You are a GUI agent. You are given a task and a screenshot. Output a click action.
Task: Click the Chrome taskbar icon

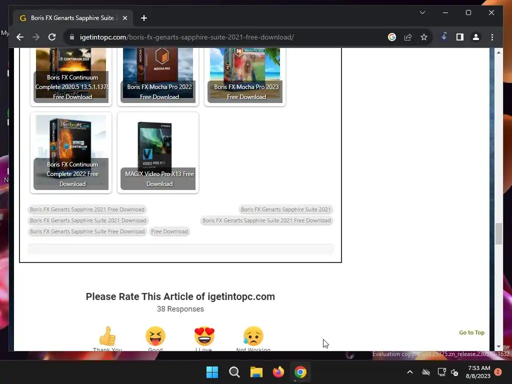click(300, 372)
